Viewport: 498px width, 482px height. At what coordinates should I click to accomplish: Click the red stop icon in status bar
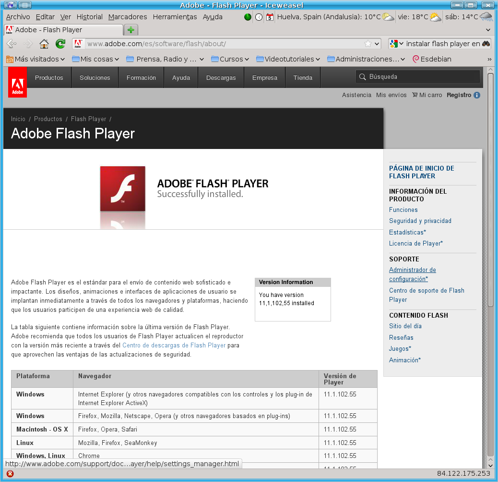click(10, 474)
